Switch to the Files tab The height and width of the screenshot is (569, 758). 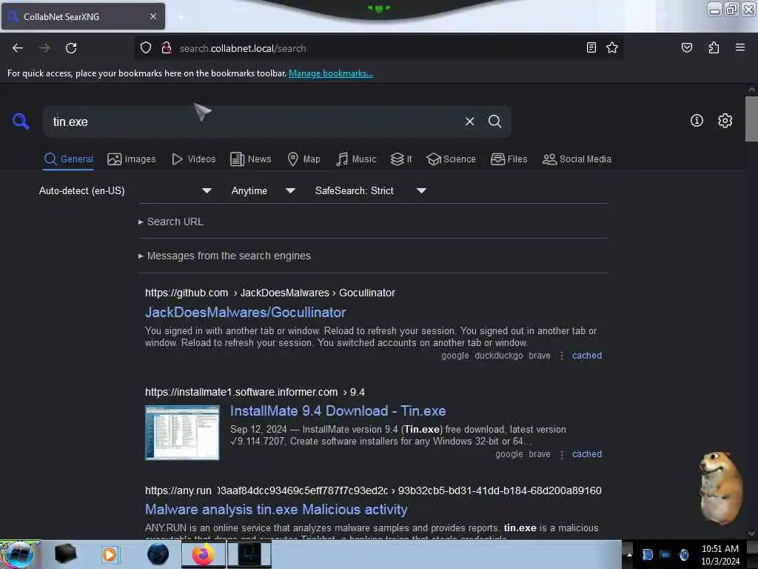(x=509, y=159)
